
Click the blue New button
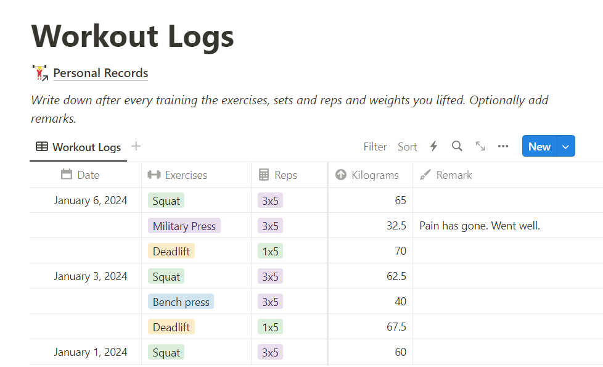[x=539, y=146]
